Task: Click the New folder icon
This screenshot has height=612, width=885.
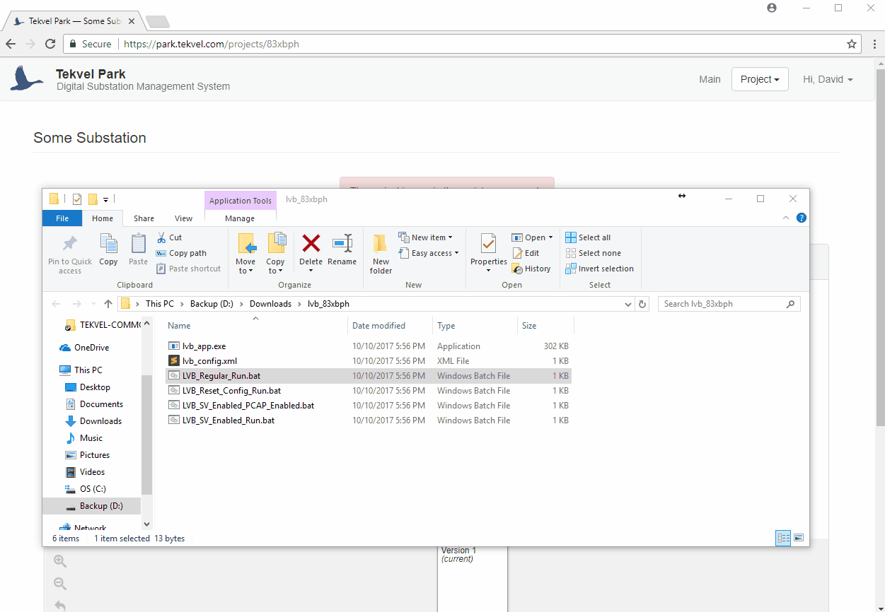Action: tap(381, 244)
